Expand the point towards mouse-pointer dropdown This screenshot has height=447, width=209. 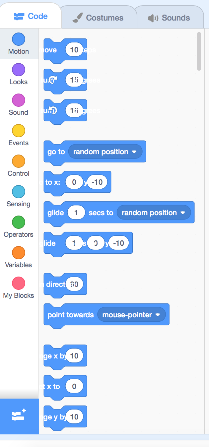tap(131, 315)
